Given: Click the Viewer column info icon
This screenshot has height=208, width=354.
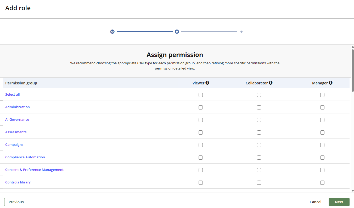Looking at the screenshot, I should point(208,83).
